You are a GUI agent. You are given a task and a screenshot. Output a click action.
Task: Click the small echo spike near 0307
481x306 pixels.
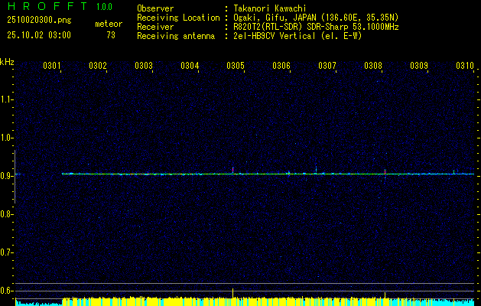pyautogui.click(x=316, y=170)
